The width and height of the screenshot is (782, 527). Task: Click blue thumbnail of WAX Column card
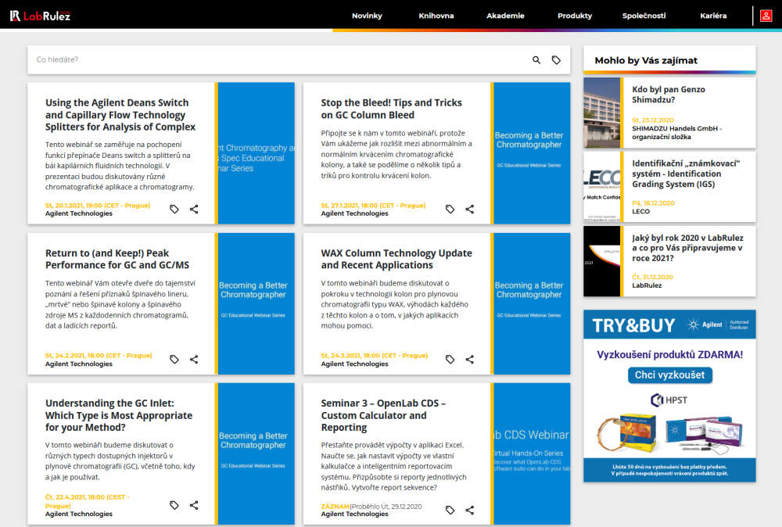[532, 303]
